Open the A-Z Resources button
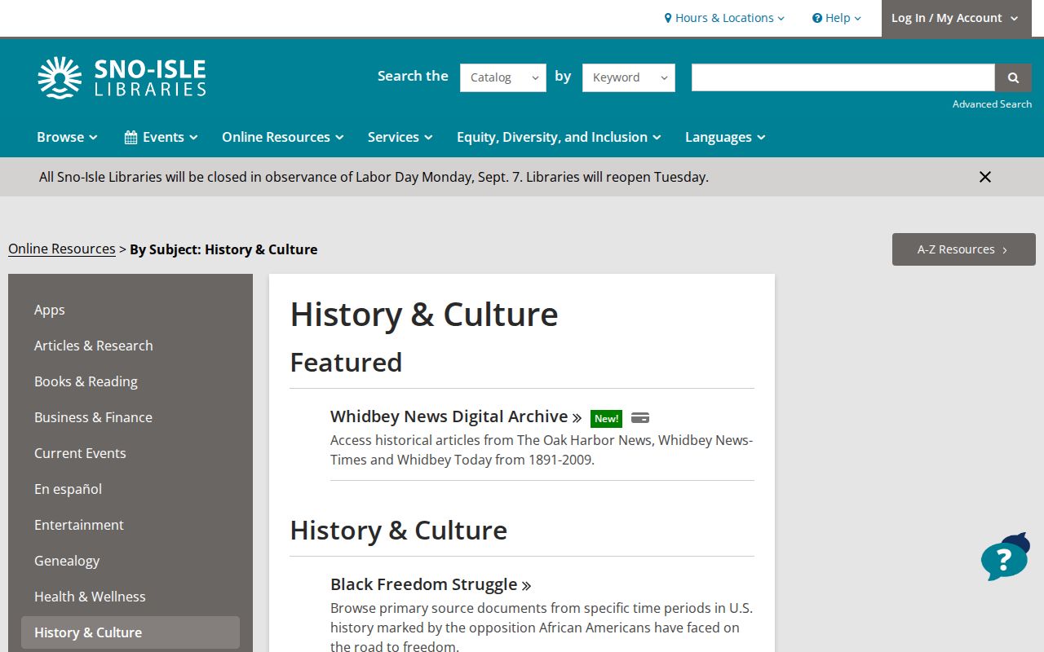Image resolution: width=1044 pixels, height=652 pixels. coord(964,249)
